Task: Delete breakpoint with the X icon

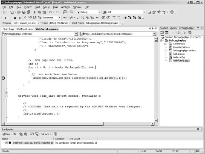Action: [x=15, y=134]
